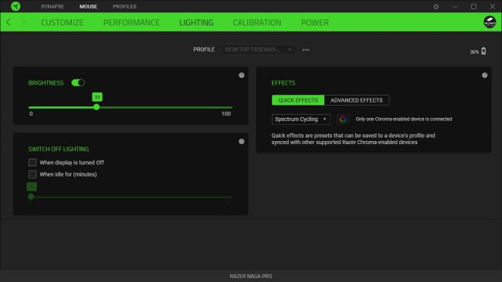Open Synapse settings gear icon
Screen dimensions: 502x282
436,6
